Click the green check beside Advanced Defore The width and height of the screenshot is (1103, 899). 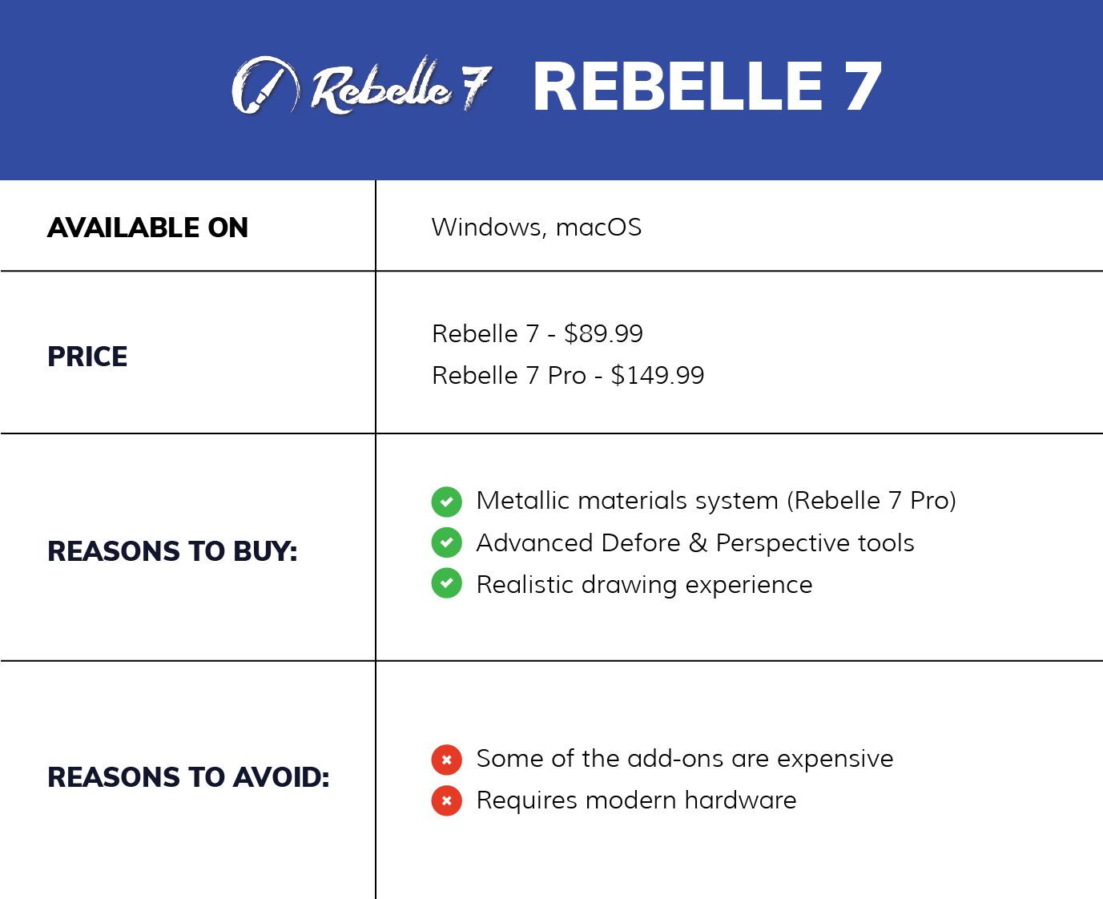point(446,543)
